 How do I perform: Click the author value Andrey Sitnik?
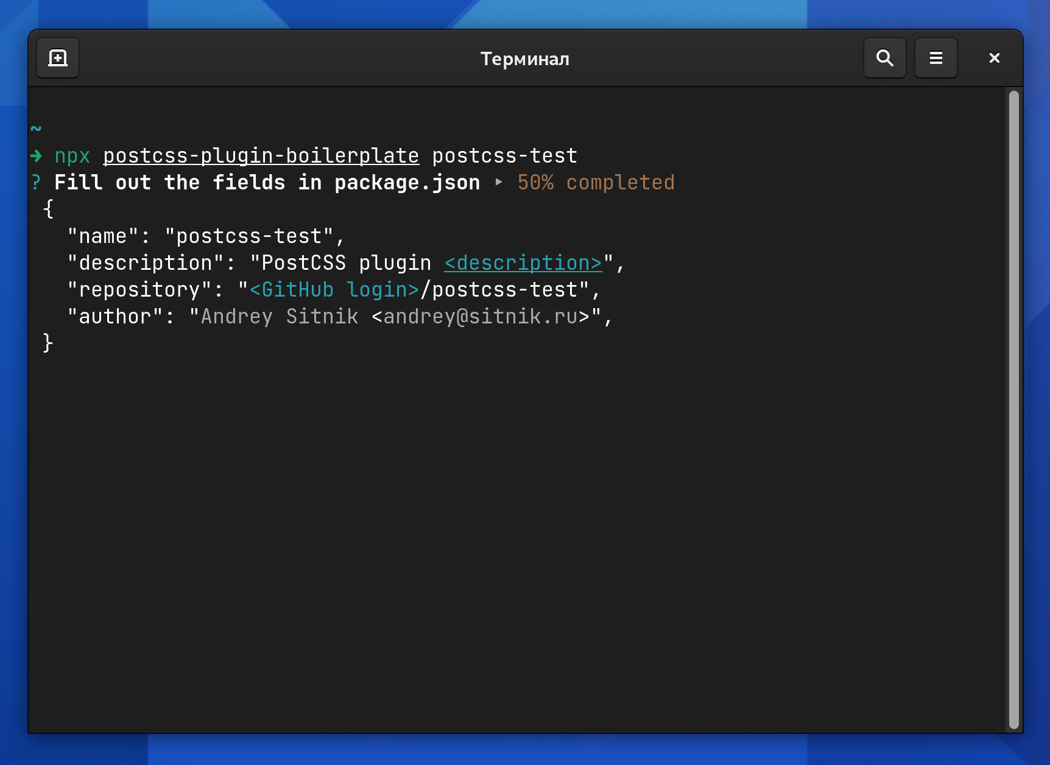(280, 317)
